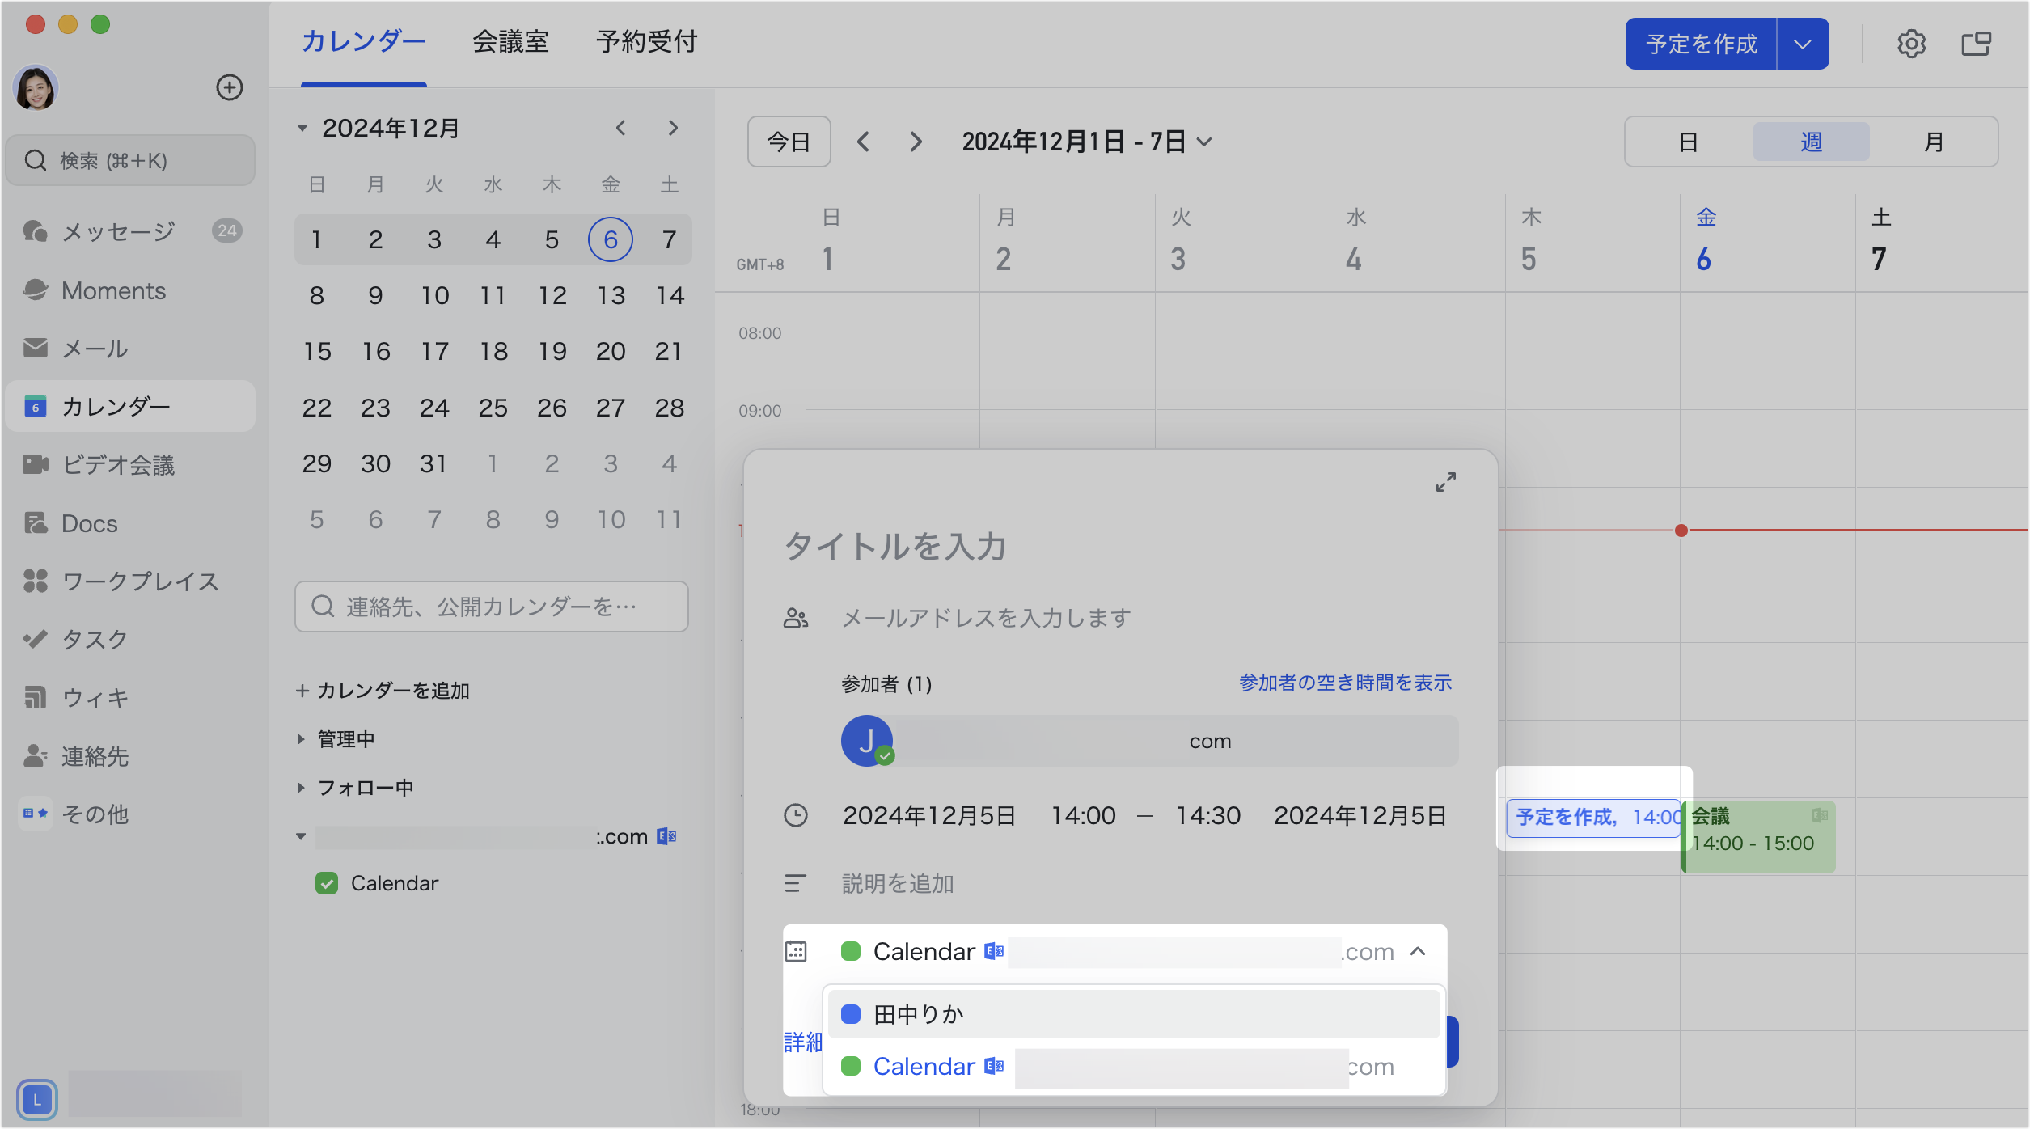Open 予定を作成 dropdown arrow

point(1802,44)
